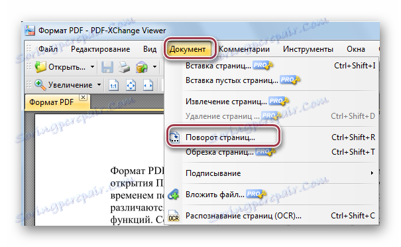Choose Извлечение страниц entry
401x247 pixels.
[x=272, y=102]
